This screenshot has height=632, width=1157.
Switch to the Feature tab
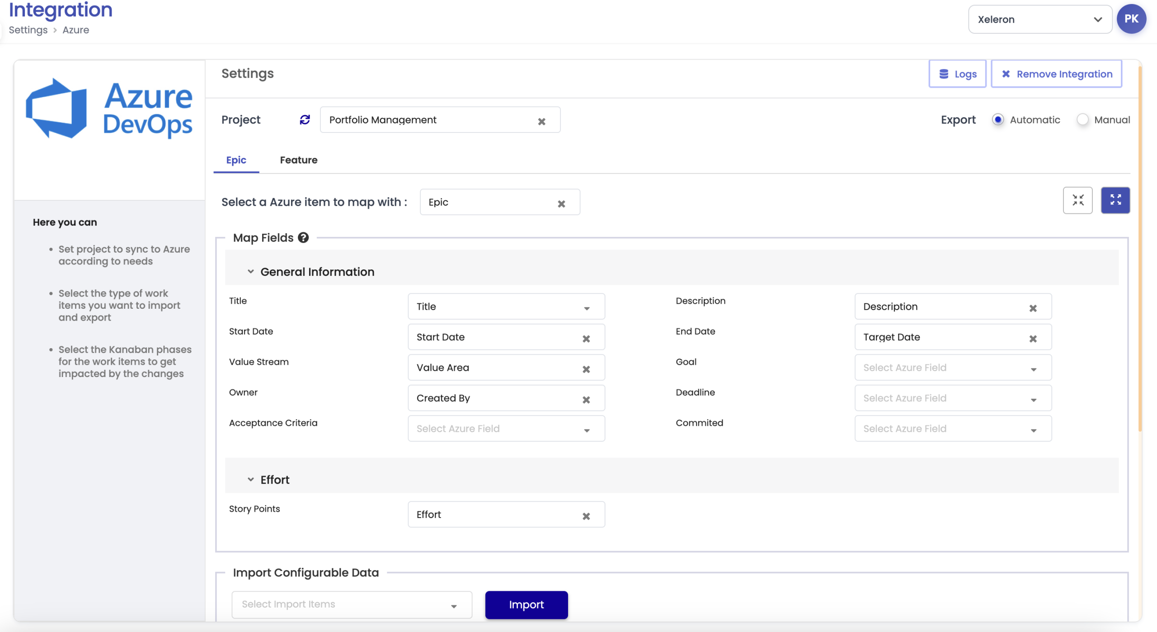pos(298,160)
